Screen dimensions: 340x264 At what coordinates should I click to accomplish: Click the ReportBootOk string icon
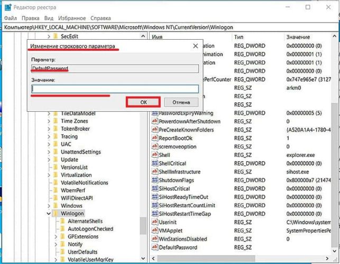tap(154, 138)
